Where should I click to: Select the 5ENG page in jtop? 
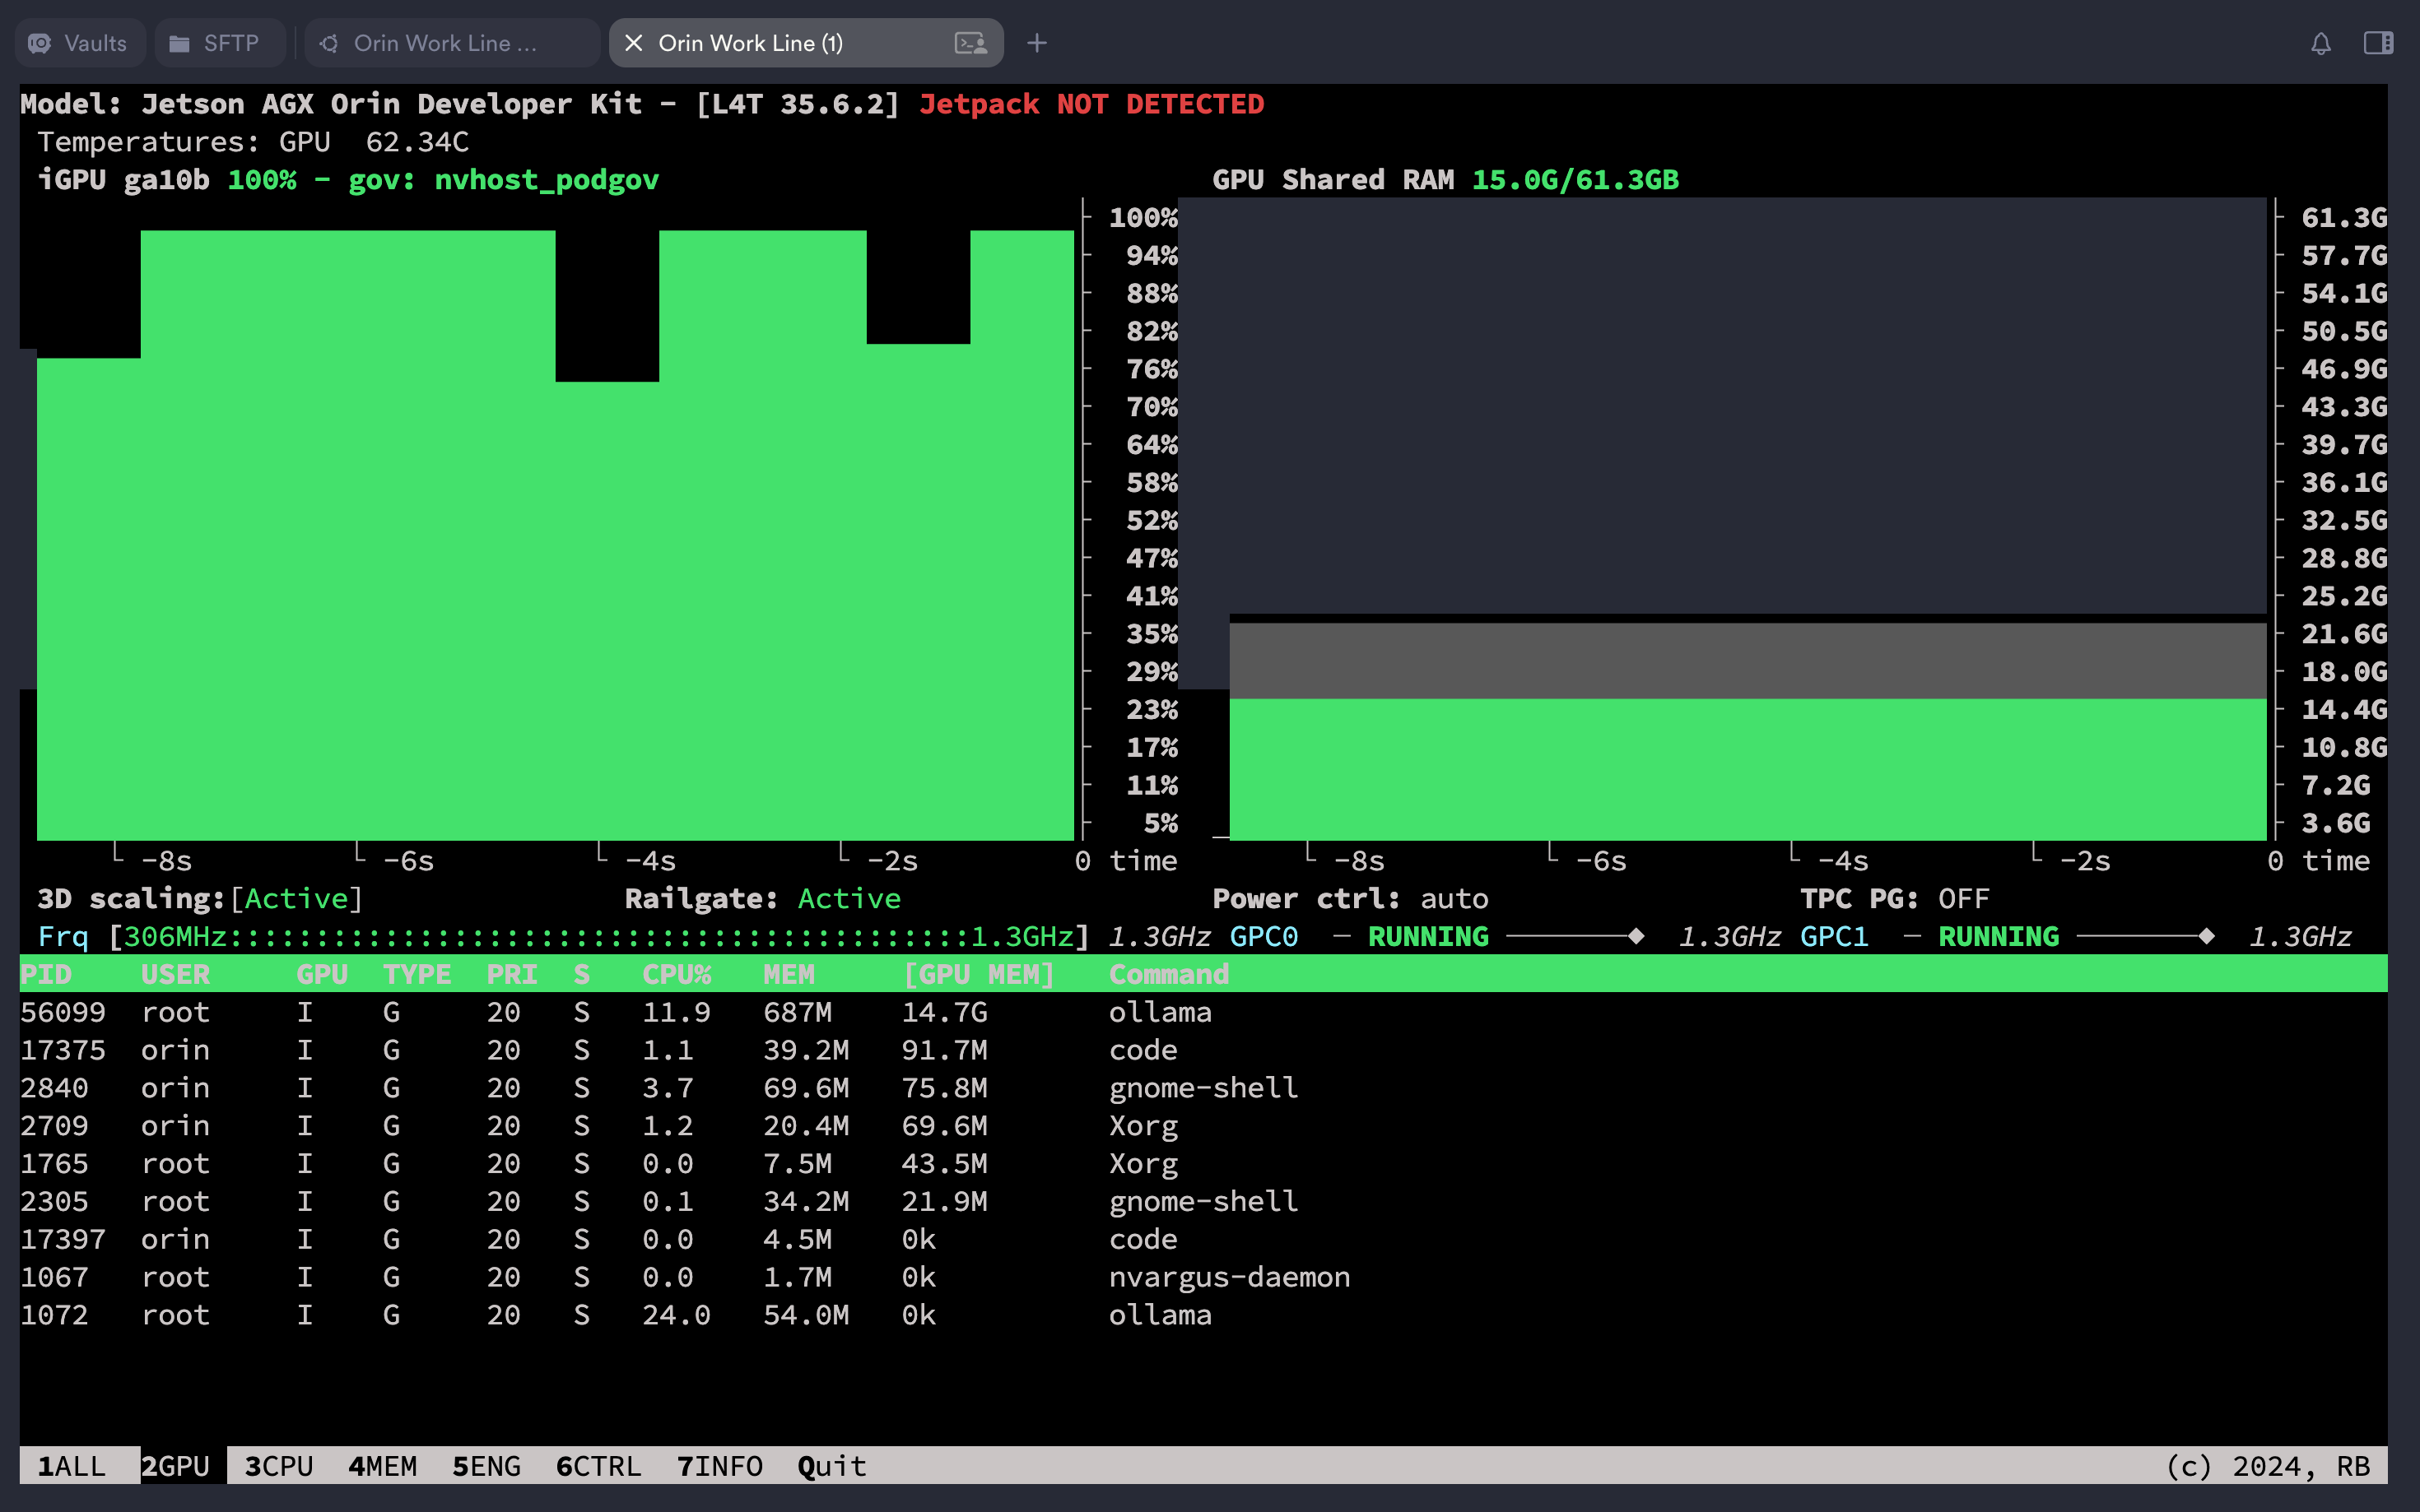[486, 1466]
